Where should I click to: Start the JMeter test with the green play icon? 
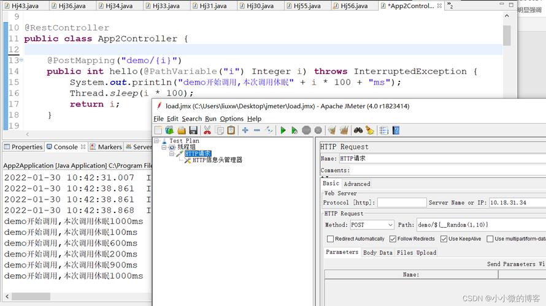click(283, 130)
